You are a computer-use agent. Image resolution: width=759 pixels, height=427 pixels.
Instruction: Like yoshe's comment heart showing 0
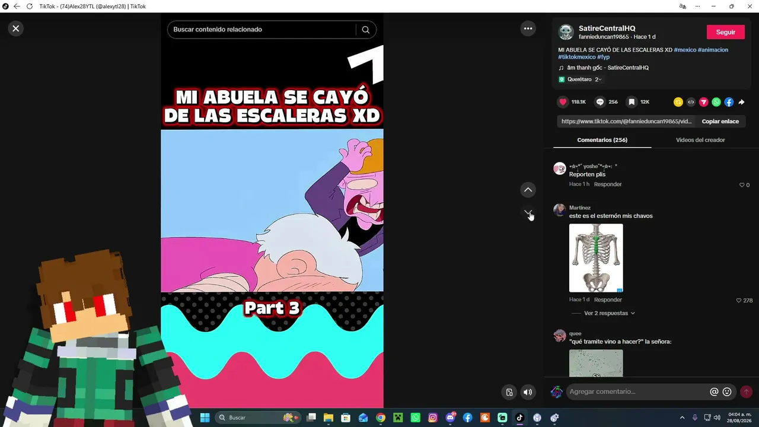[742, 185]
